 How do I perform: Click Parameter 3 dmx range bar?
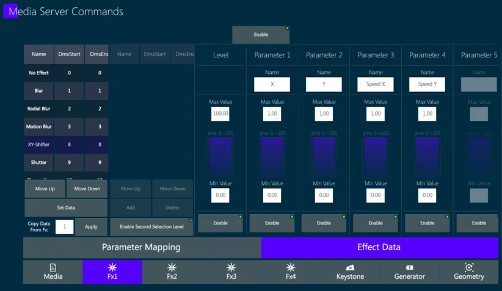click(376, 157)
